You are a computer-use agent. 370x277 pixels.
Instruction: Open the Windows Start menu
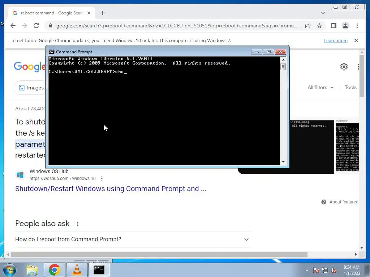9,270
